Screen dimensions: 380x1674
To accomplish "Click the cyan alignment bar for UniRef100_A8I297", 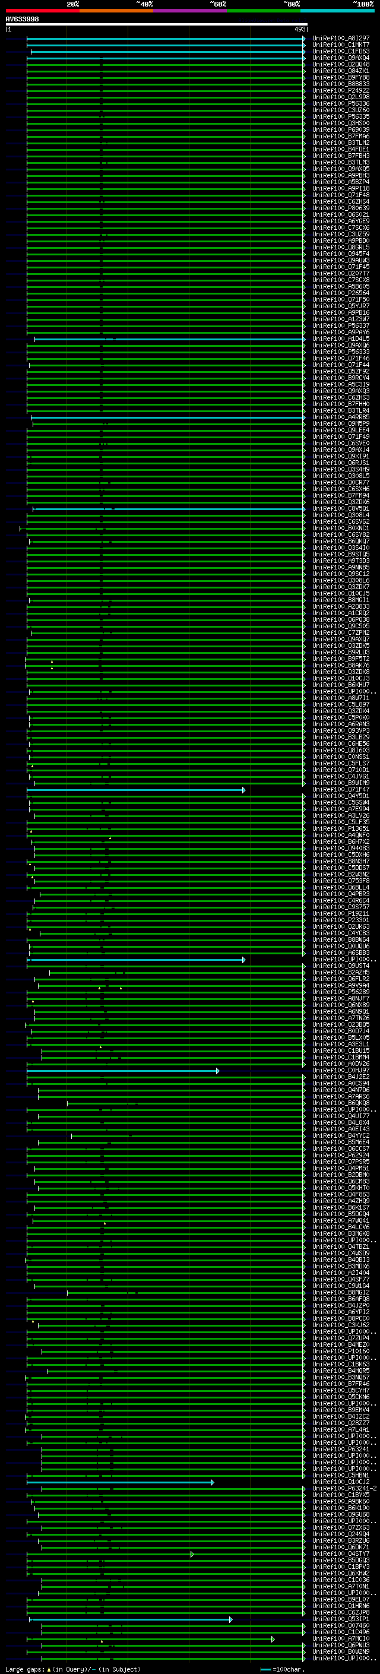I will [166, 39].
